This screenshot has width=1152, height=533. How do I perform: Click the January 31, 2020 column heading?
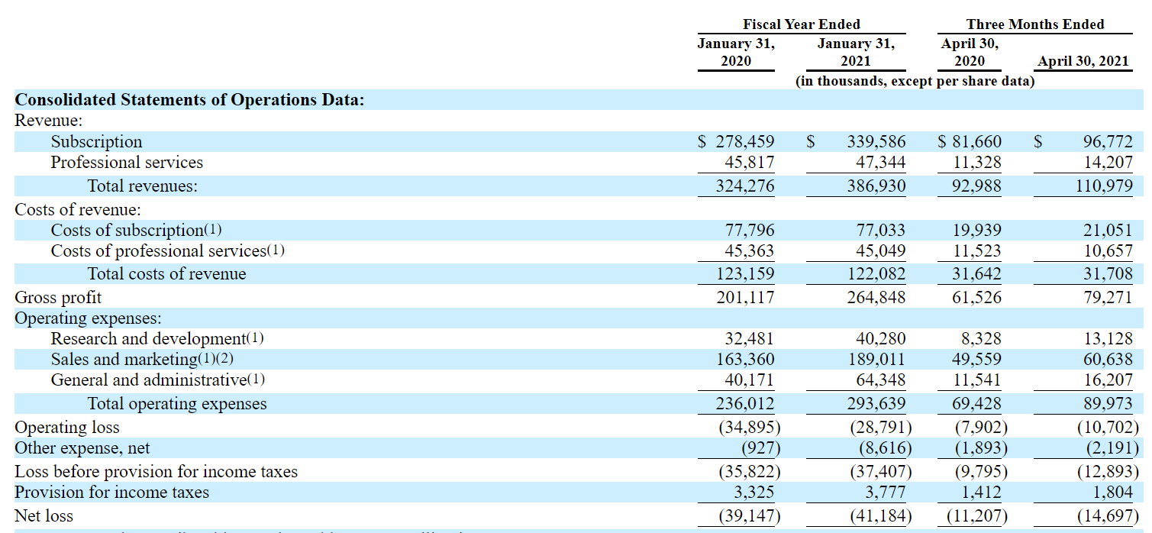coord(735,51)
